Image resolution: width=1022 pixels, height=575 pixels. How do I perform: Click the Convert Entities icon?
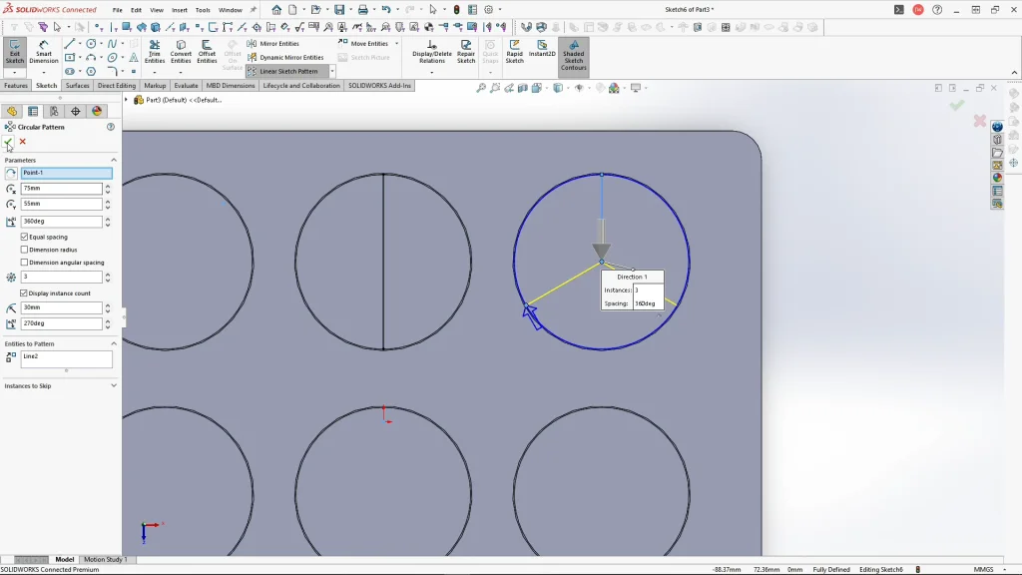tap(181, 52)
